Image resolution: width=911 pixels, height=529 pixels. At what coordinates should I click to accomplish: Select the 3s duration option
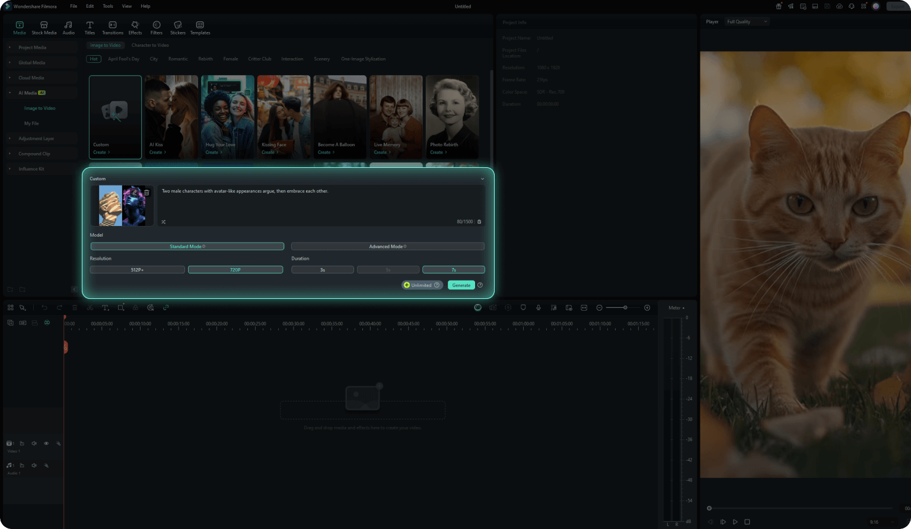coord(323,270)
